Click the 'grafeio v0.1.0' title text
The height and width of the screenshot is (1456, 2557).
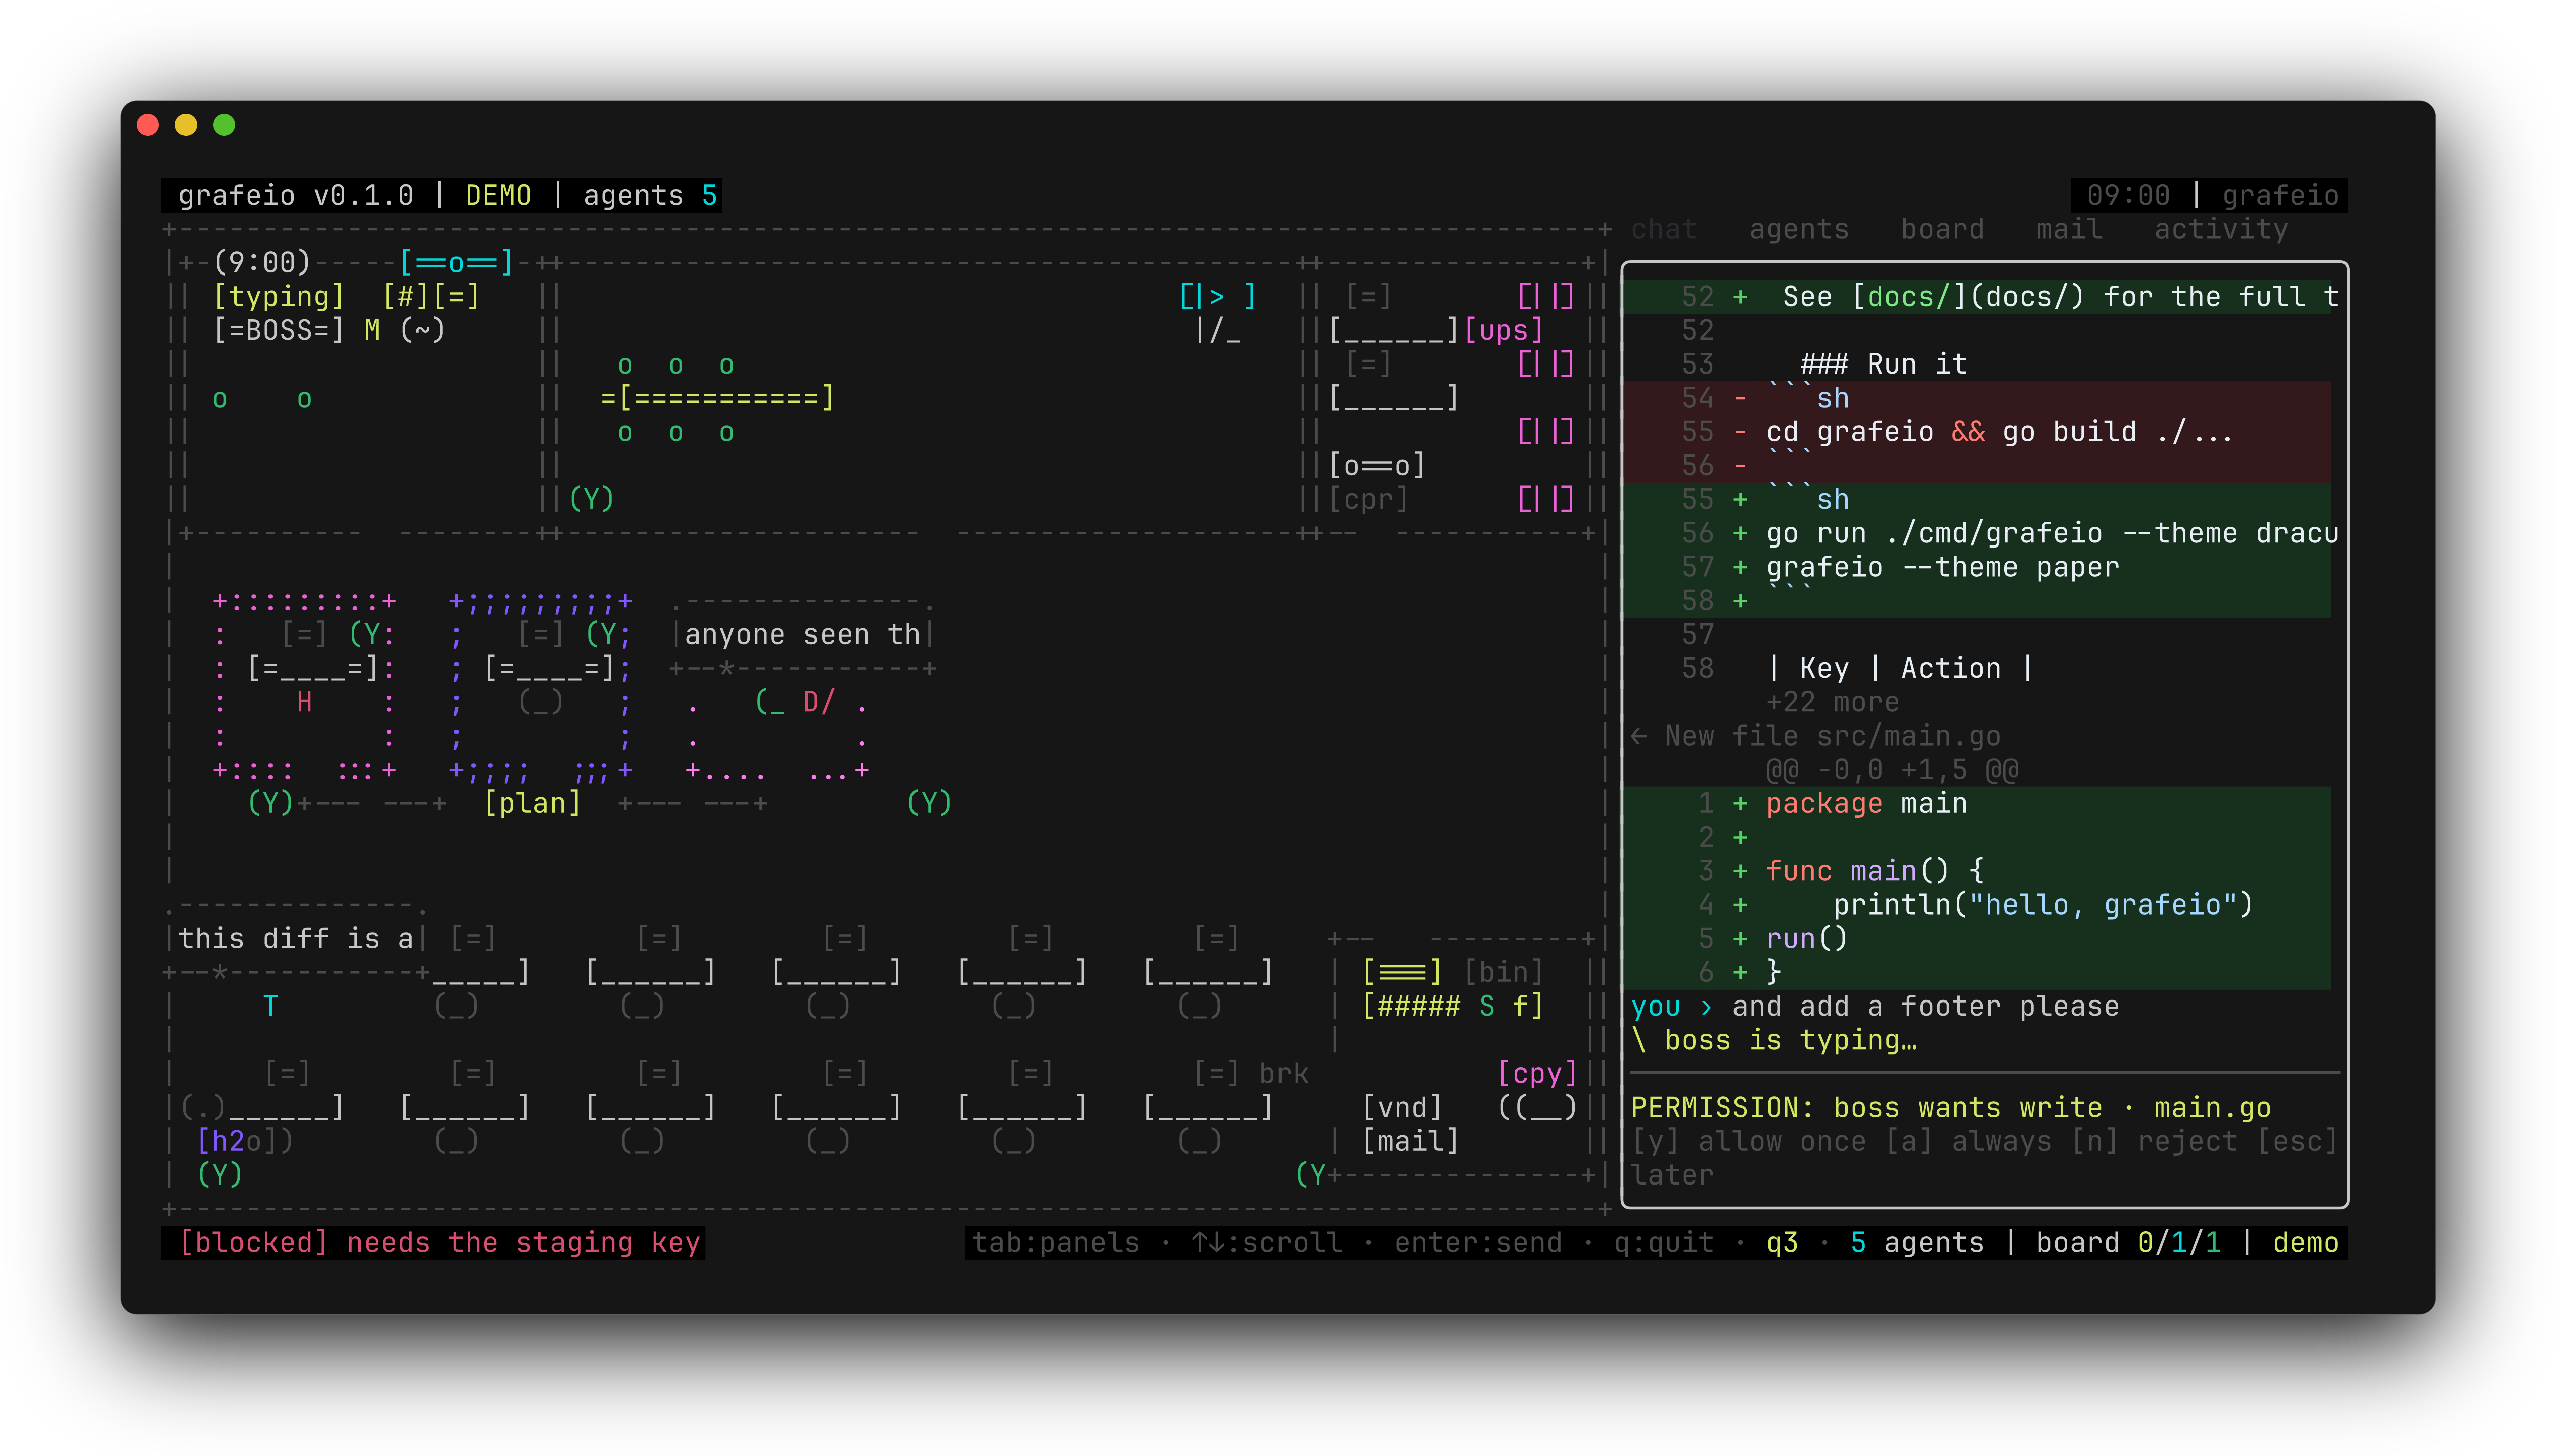point(296,195)
